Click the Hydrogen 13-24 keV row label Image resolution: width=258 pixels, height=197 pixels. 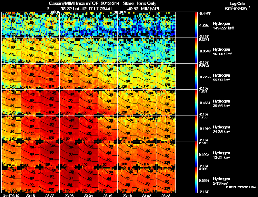click(222, 155)
